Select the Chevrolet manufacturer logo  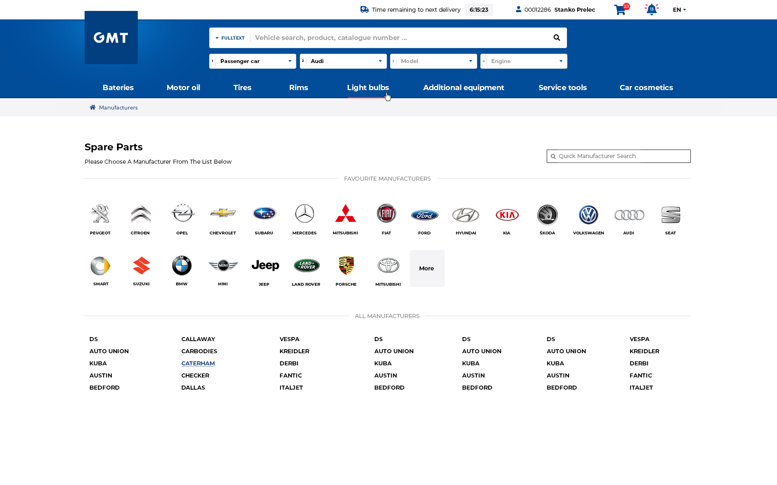click(223, 213)
